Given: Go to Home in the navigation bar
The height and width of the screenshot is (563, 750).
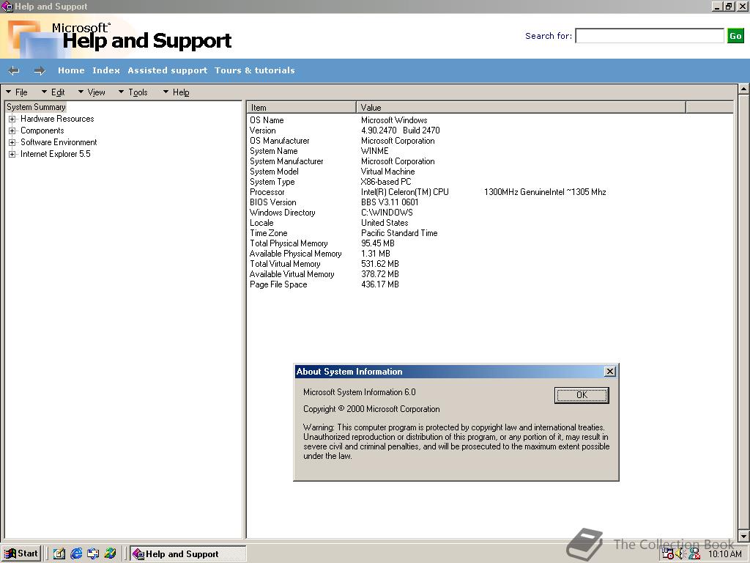Looking at the screenshot, I should point(71,70).
